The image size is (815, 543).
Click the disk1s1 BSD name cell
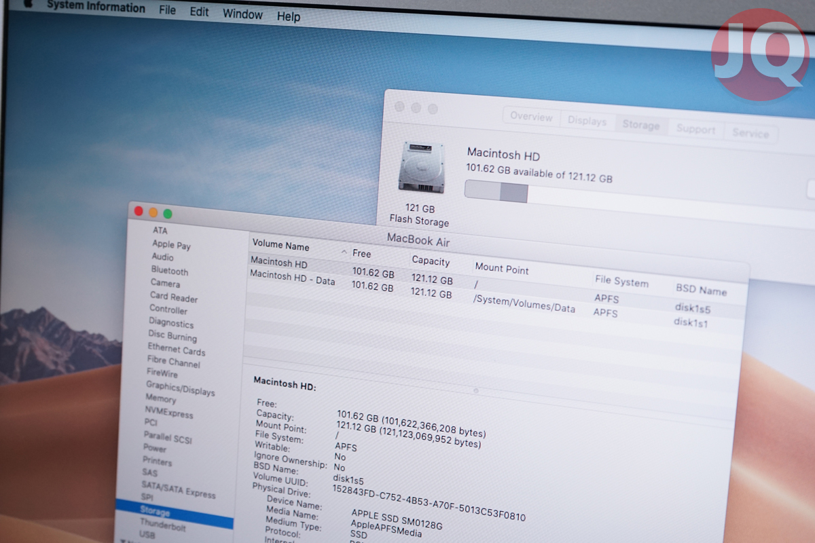point(691,322)
